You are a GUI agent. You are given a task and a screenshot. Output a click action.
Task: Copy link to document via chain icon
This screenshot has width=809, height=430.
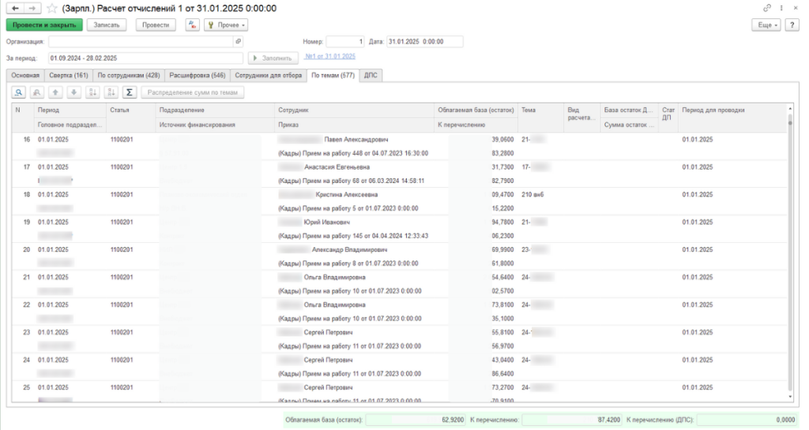click(767, 8)
